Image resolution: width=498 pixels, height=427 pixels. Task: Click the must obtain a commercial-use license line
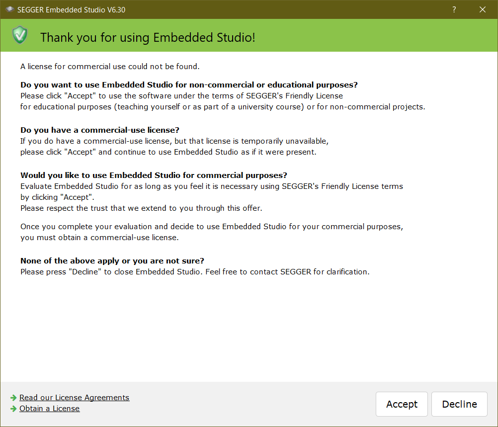click(99, 237)
